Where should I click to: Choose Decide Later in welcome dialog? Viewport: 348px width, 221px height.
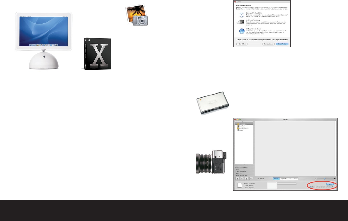click(268, 44)
